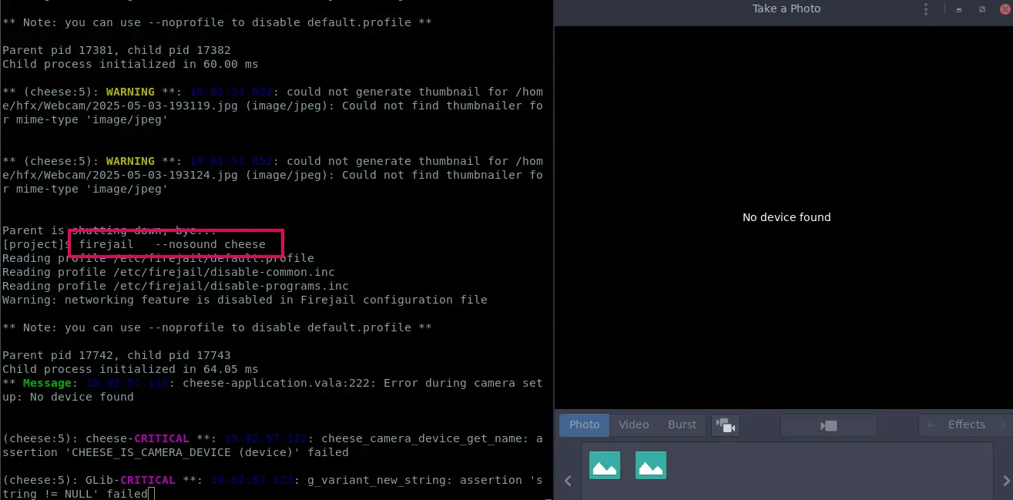
Task: Click 'Reading profile /etc/firejail/disable-programs.inc' line
Action: 176,286
